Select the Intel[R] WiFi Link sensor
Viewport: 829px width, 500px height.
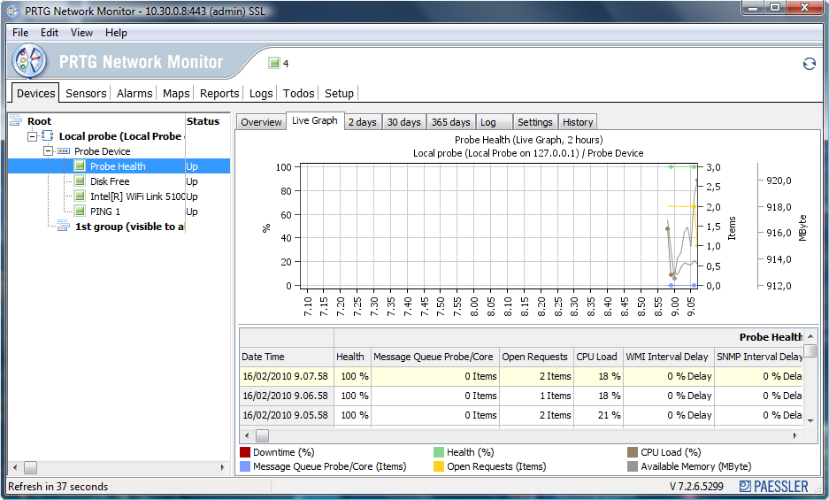[x=137, y=196]
